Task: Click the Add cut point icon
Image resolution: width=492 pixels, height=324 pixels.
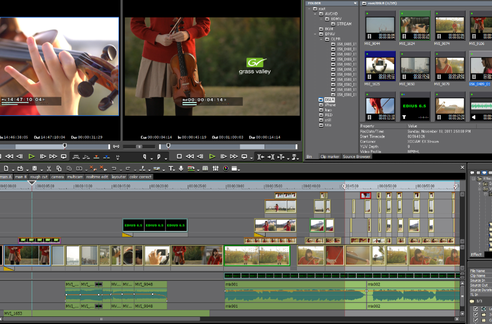Action: tap(142, 169)
